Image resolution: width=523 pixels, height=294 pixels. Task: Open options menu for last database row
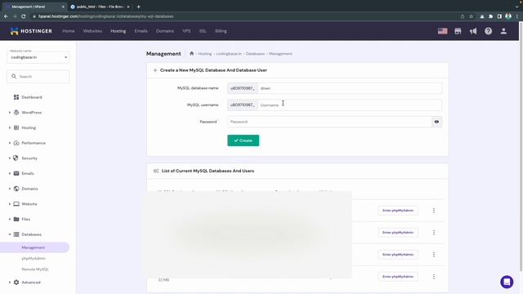pyautogui.click(x=434, y=276)
